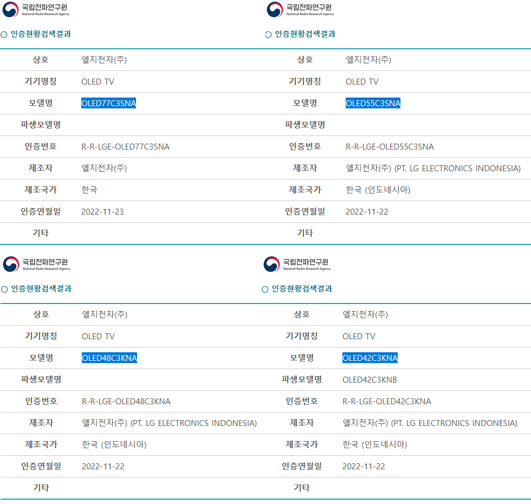Click the National Radio Research Agency logo top left
531x504 pixels.
9,10
